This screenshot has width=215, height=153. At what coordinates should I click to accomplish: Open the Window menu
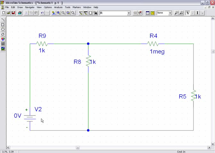(87, 7)
